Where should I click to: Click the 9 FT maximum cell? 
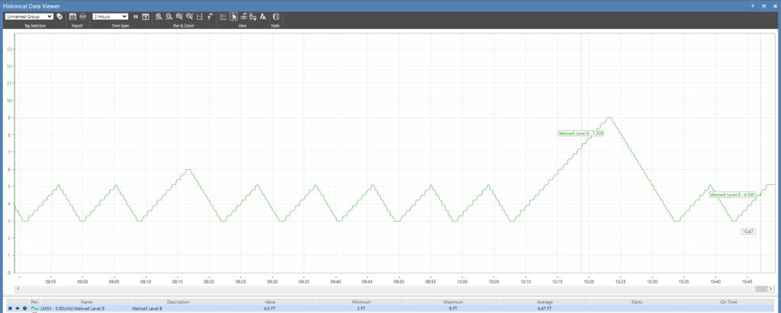[453, 308]
